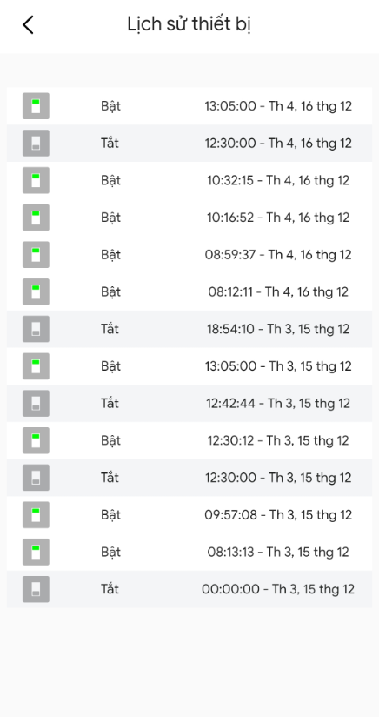The height and width of the screenshot is (717, 379).
Task: Open the 13:05:00 - Th 3, 15 thg 12 entry
Action: pyautogui.click(x=189, y=366)
